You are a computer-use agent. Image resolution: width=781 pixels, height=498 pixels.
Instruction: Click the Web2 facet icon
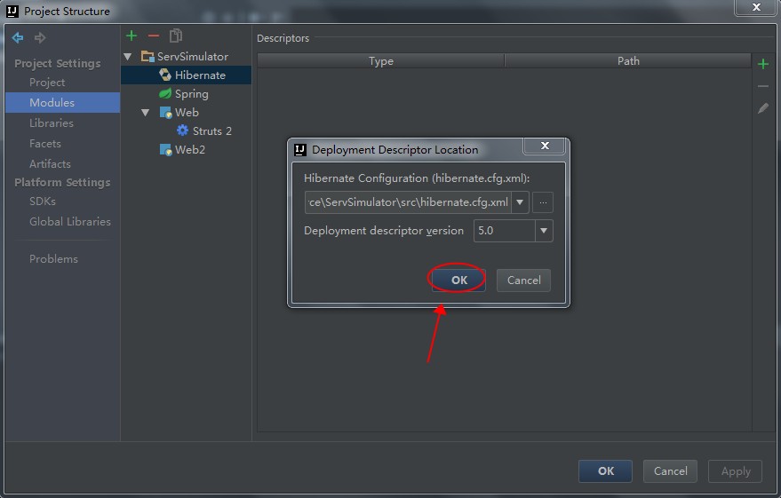[165, 149]
